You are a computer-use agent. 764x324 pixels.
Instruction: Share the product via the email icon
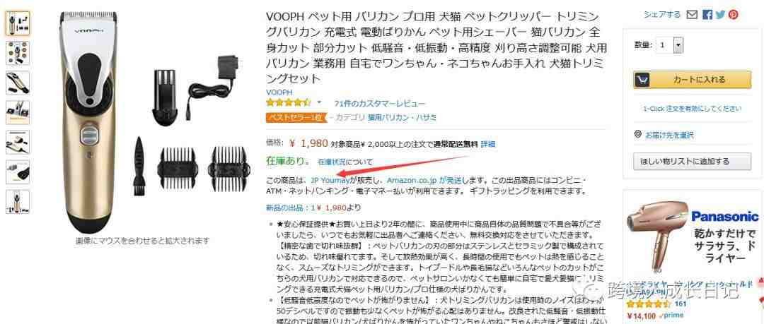[x=691, y=15]
